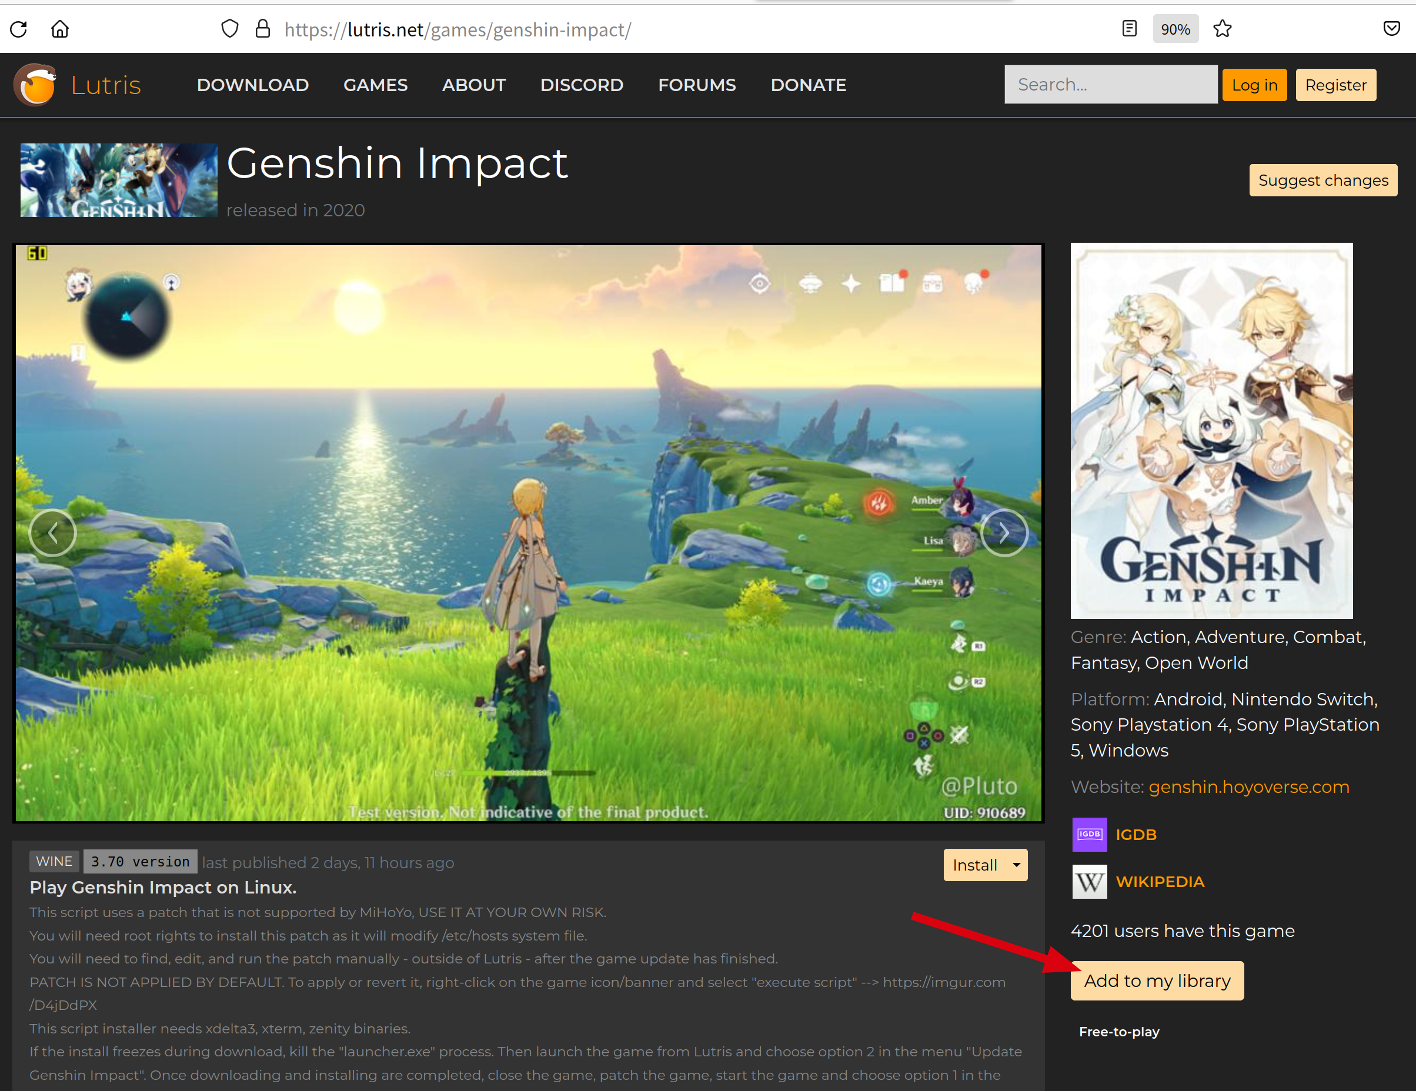This screenshot has width=1416, height=1091.
Task: Click 'released in 2020' text
Action: (x=296, y=210)
